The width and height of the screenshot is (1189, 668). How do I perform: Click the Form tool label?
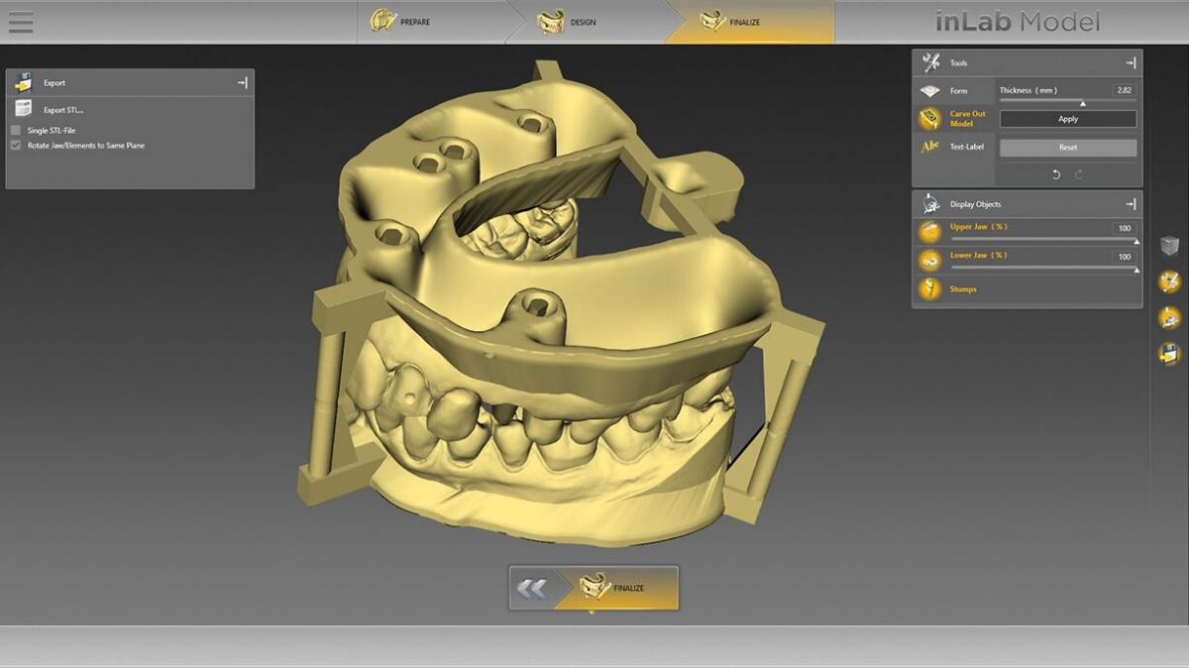pos(959,91)
